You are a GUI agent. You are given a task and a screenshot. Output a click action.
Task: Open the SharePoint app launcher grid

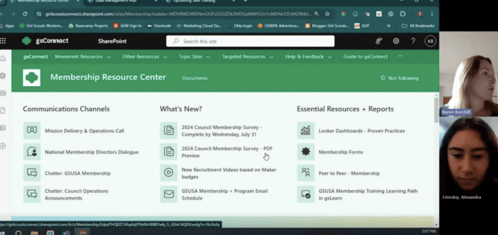3,41
